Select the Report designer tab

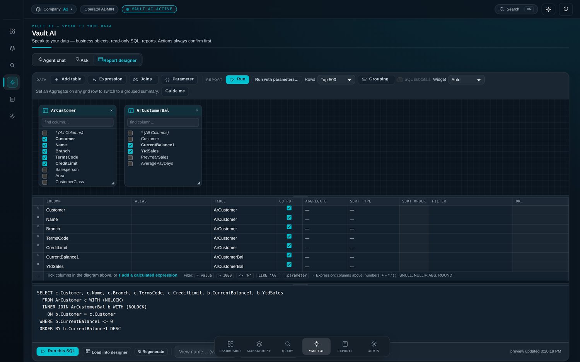coord(117,60)
